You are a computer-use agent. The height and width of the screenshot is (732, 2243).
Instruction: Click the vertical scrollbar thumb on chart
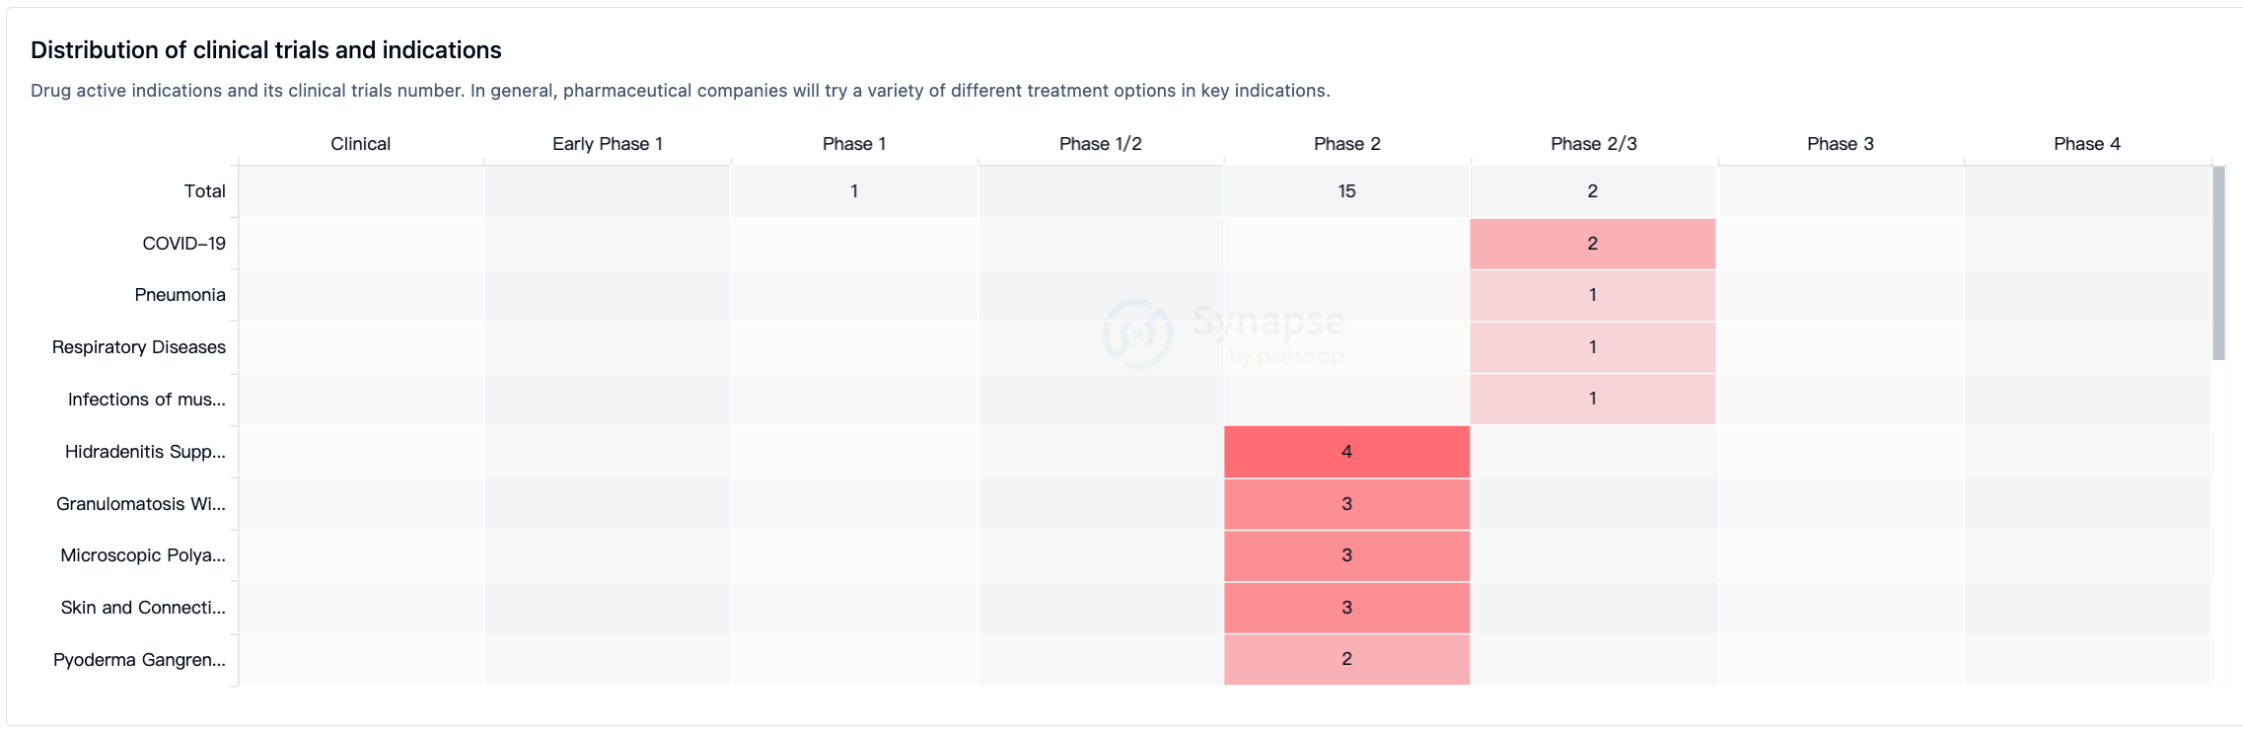[2218, 262]
